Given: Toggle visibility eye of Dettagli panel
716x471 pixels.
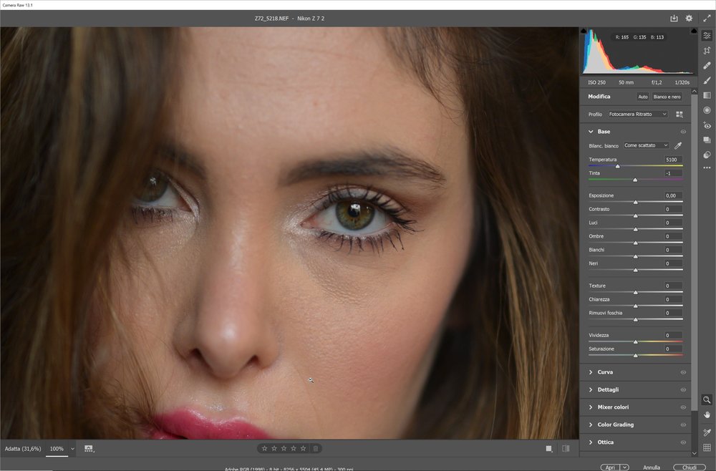Looking at the screenshot, I should (683, 390).
